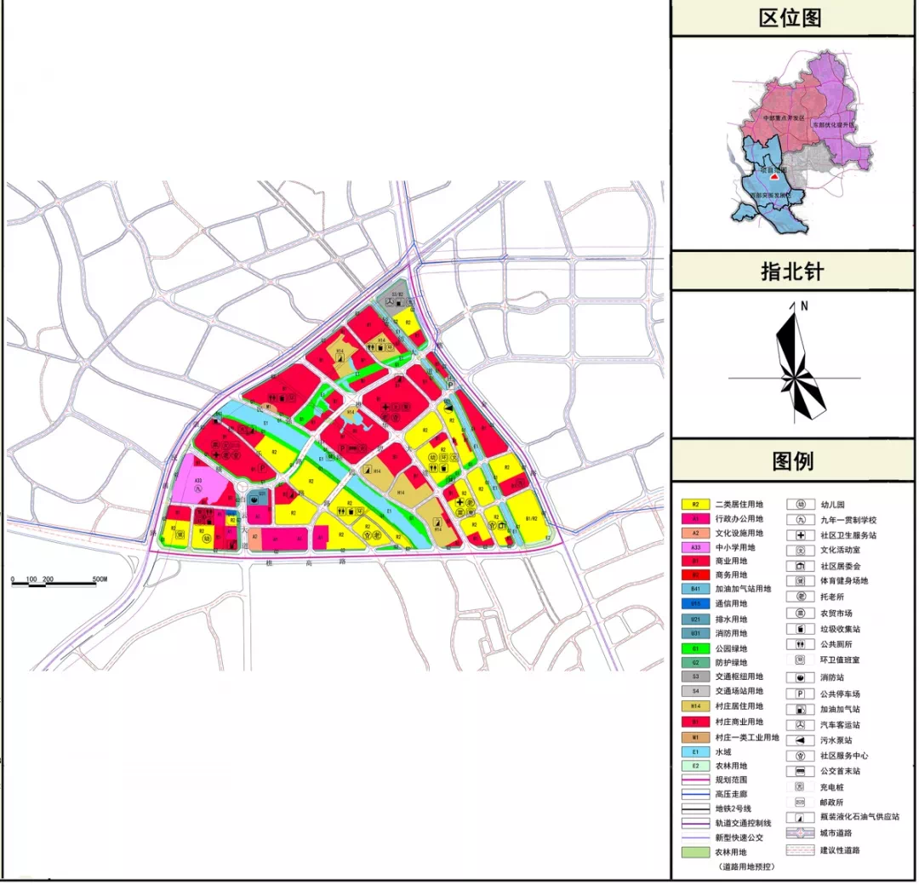Select the 农贸市场 legend icon
Screen dimensions: 919x885
(x=801, y=614)
